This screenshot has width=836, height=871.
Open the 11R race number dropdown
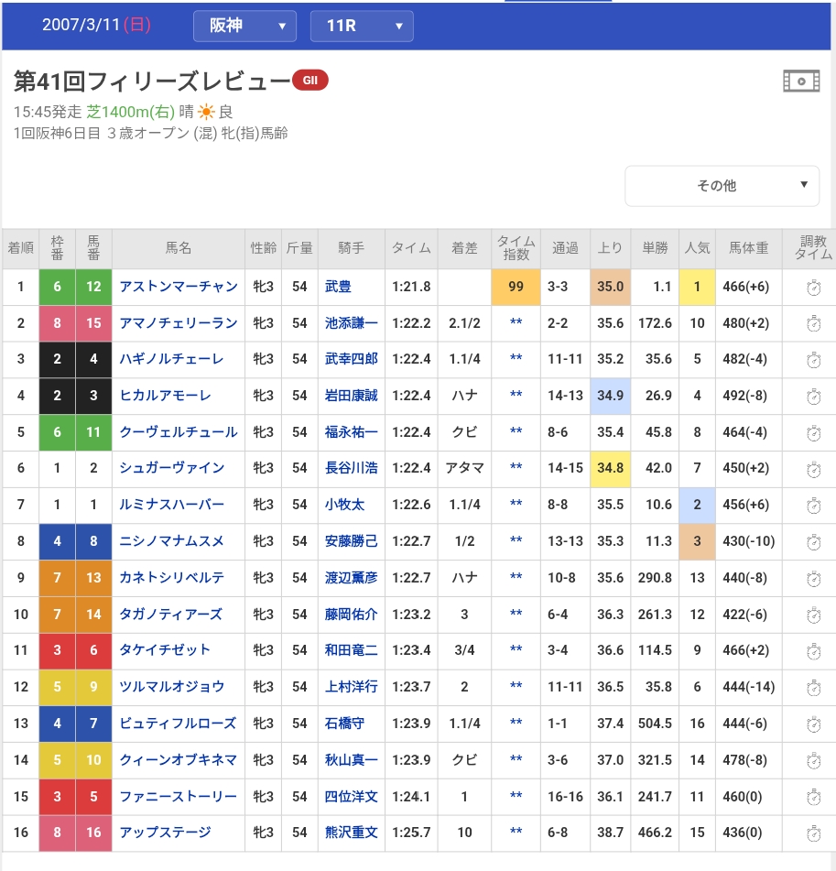click(x=362, y=26)
